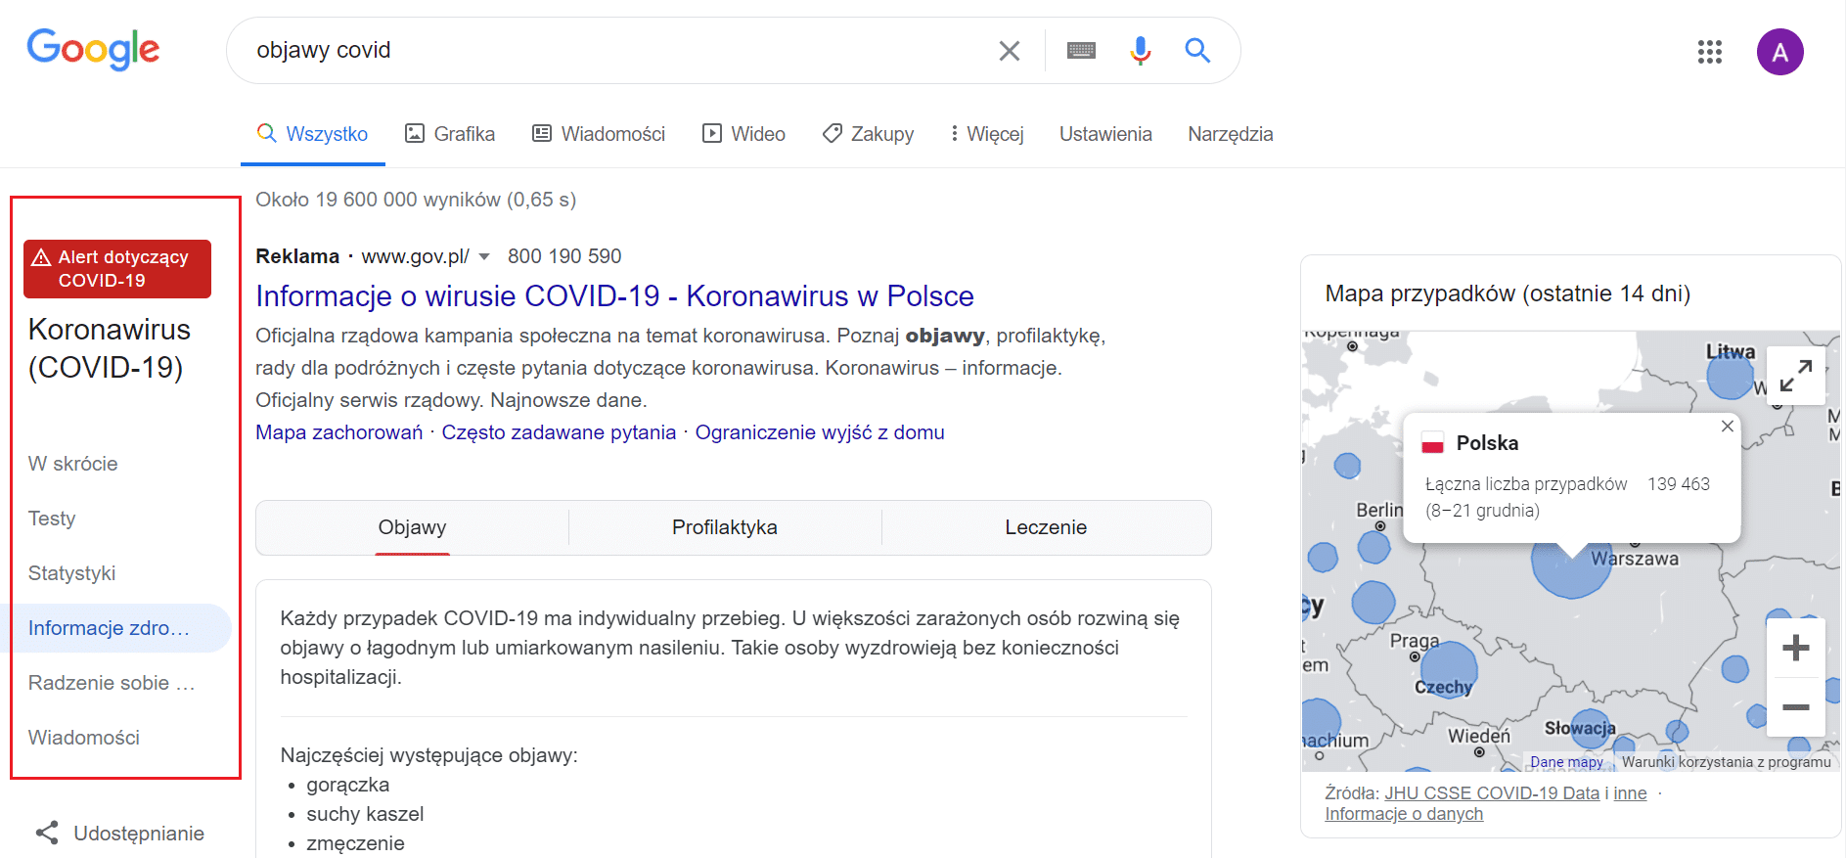Open Ustawienia settings
This screenshot has height=858, width=1846.
coord(1105,134)
